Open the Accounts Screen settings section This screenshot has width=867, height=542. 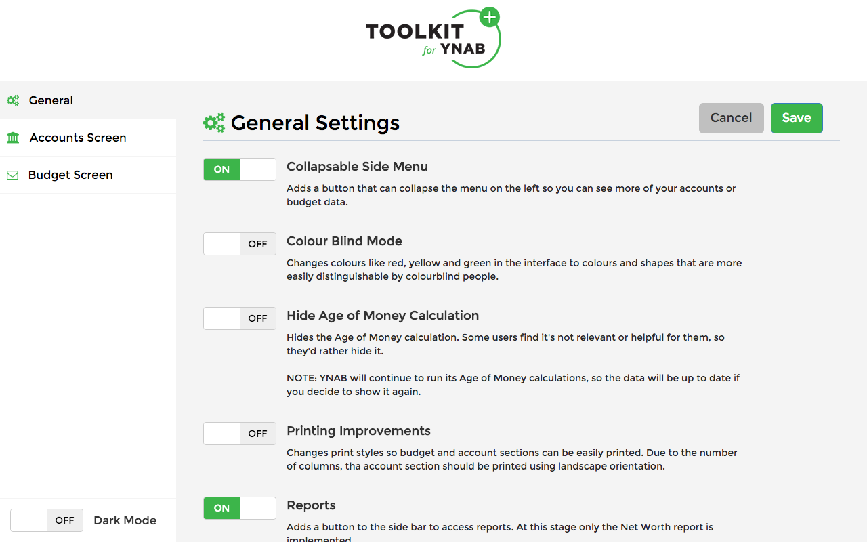(x=77, y=137)
